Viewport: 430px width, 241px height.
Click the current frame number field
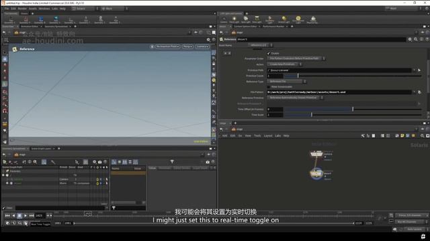(40, 216)
